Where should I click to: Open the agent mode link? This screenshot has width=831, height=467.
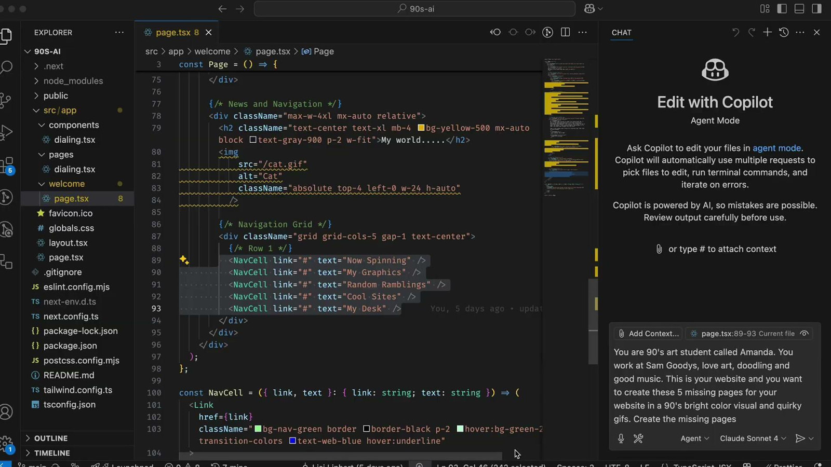click(x=776, y=148)
